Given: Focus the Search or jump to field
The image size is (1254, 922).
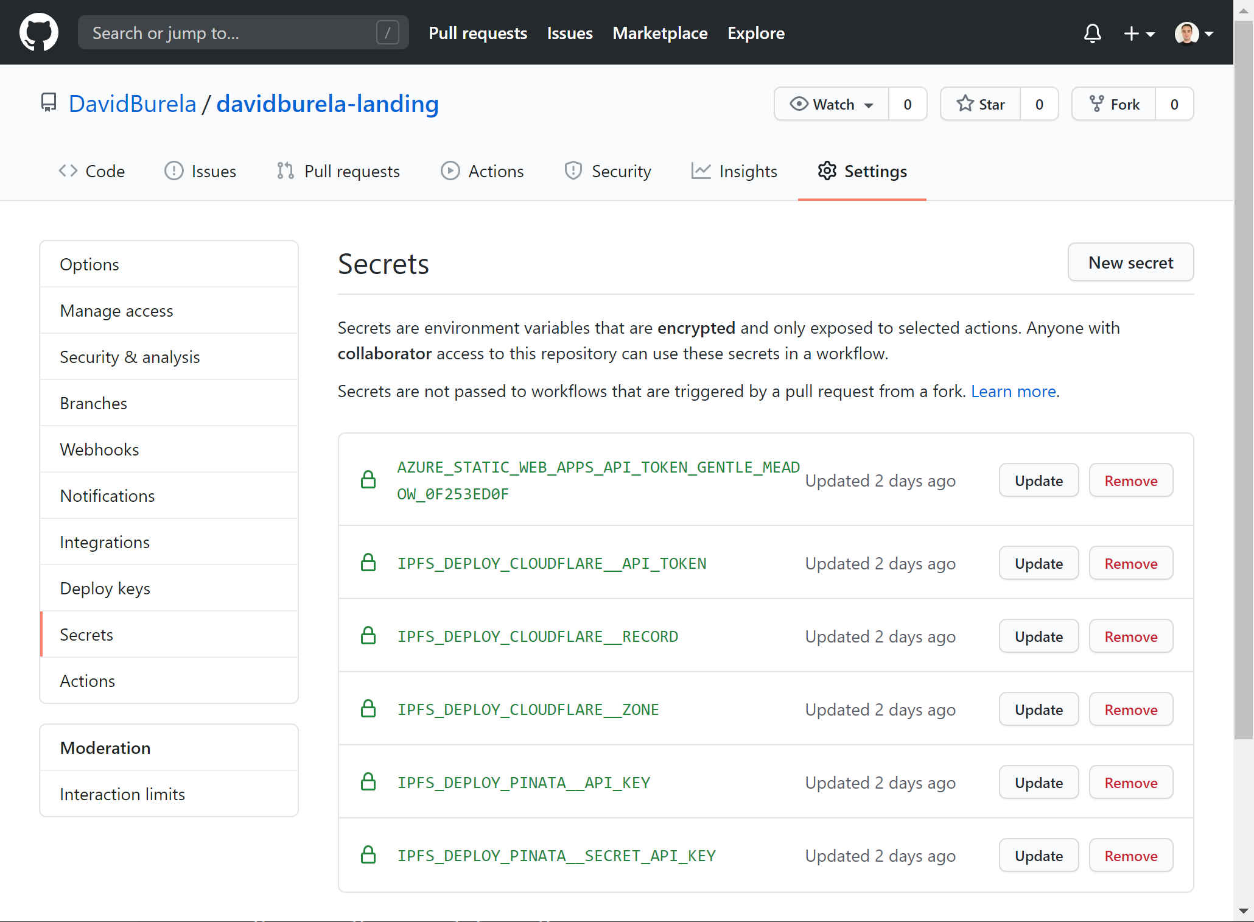Looking at the screenshot, I should coord(243,33).
